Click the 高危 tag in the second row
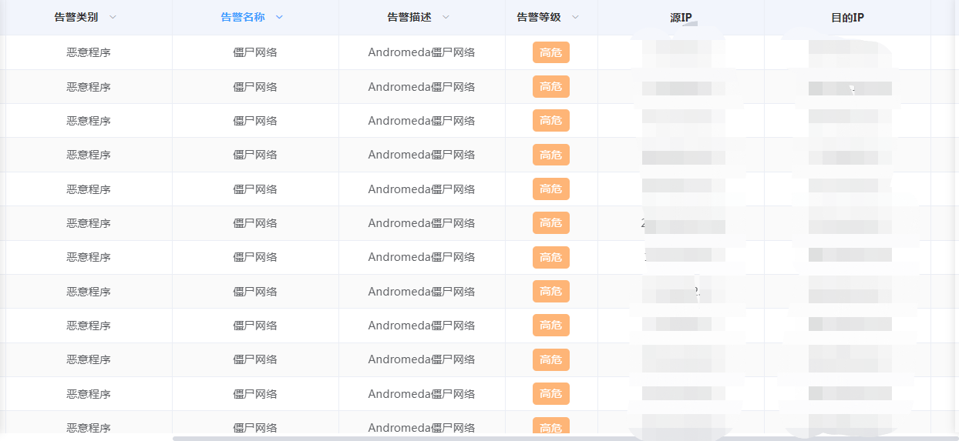The image size is (959, 441). pos(550,87)
